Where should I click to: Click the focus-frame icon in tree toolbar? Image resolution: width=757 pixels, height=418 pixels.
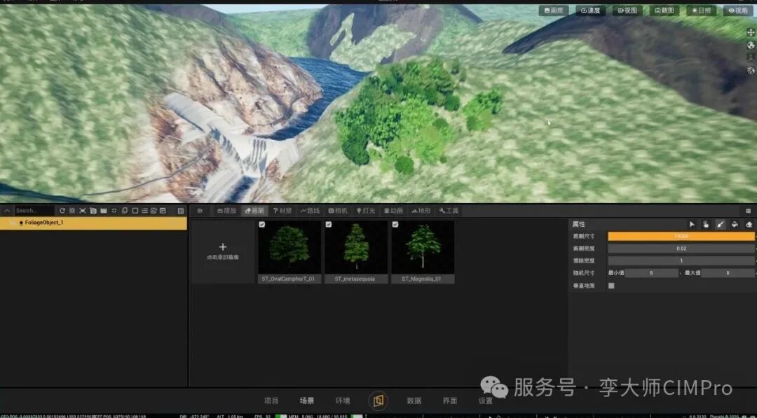click(83, 211)
